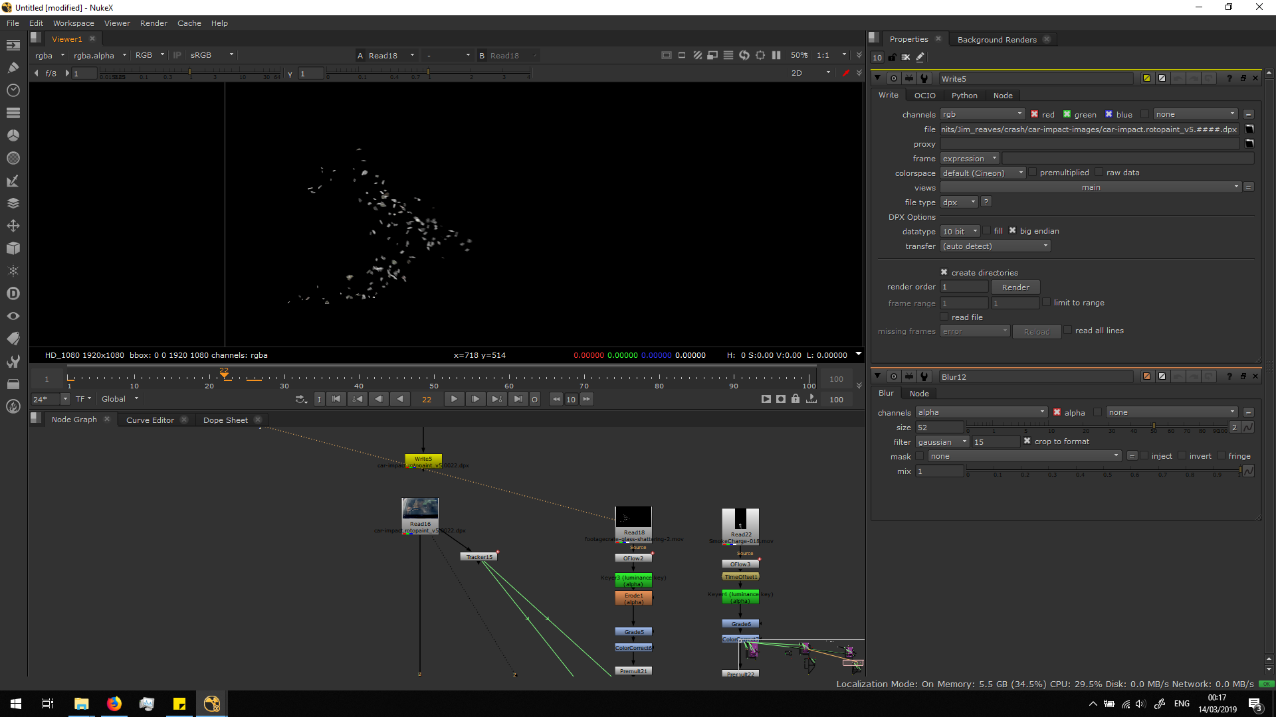Screen dimensions: 1276x717
Task: Open the Draw nodes menu in toolbar
Action: (13, 67)
